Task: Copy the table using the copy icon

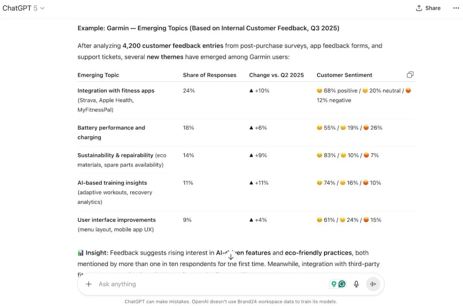Action: point(410,75)
